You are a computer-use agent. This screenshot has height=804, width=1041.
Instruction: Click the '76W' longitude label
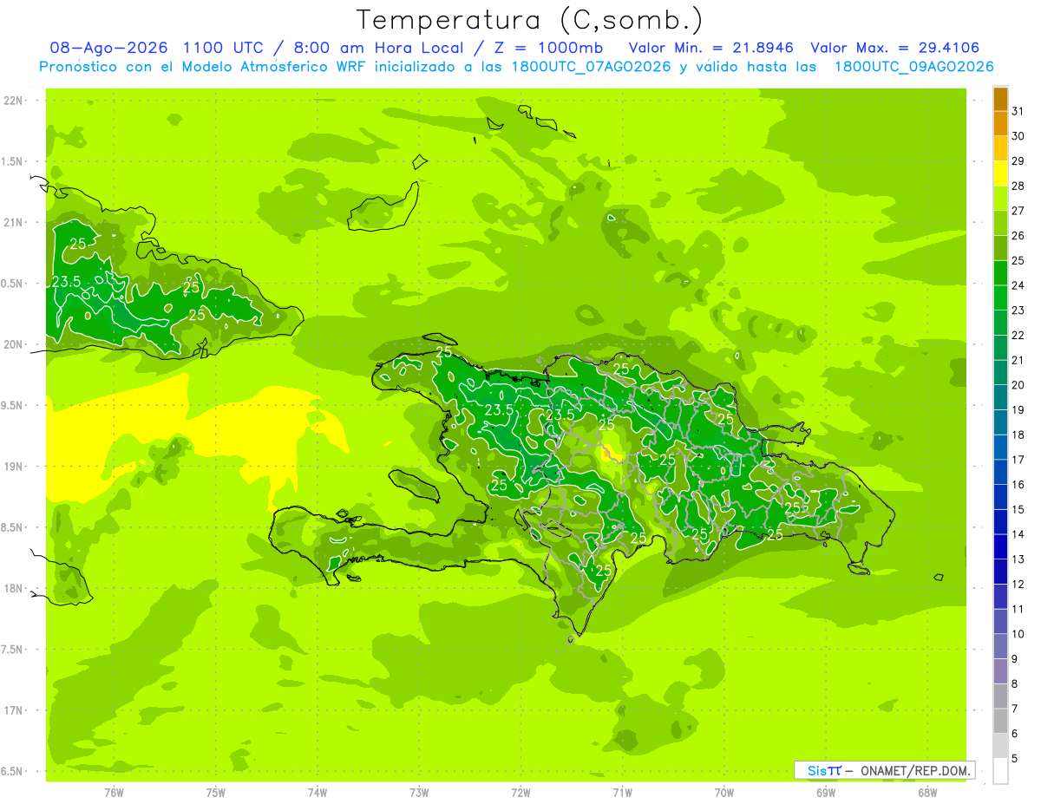114,792
